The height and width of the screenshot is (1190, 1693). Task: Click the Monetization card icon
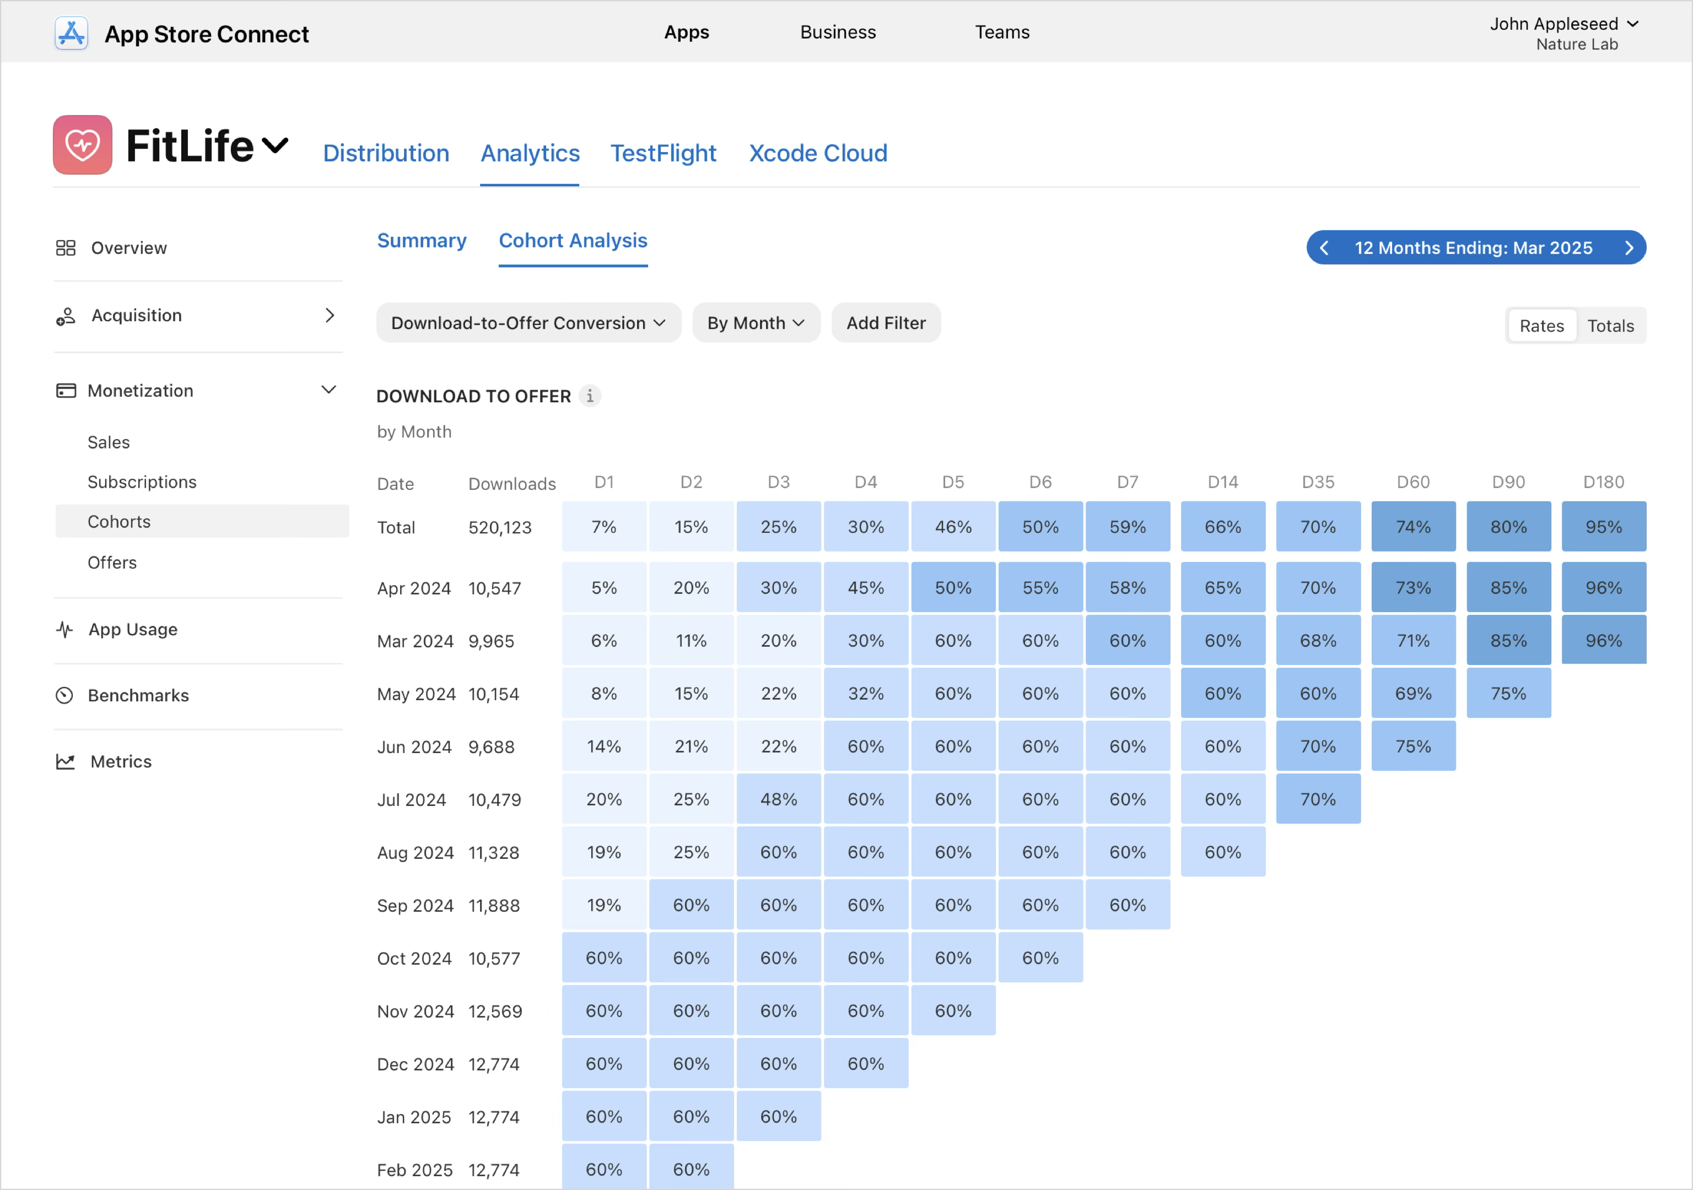tap(66, 390)
